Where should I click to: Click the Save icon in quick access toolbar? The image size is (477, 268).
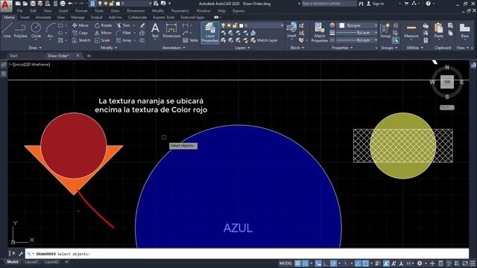click(33, 4)
